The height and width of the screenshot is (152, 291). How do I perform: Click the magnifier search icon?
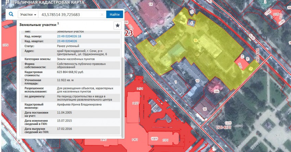(x=11, y=14)
